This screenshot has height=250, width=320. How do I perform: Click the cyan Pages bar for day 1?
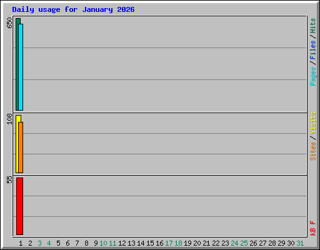point(21,67)
